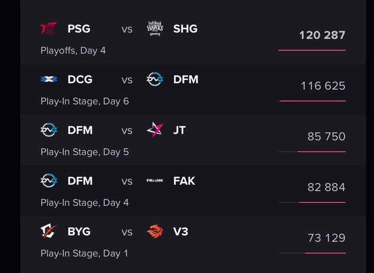Click the pink bar under 73 129
Image resolution: width=374 pixels, height=273 pixels.
(x=325, y=253)
